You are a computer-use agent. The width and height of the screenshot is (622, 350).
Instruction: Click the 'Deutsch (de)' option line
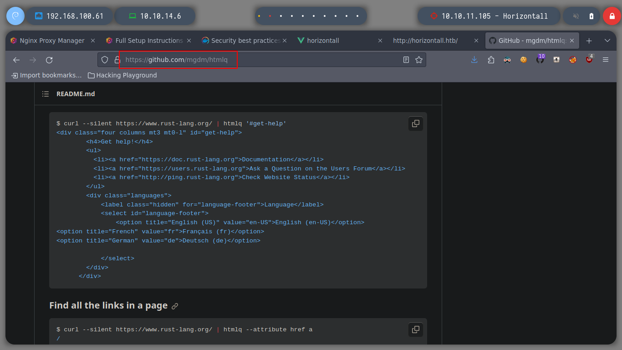(x=158, y=241)
